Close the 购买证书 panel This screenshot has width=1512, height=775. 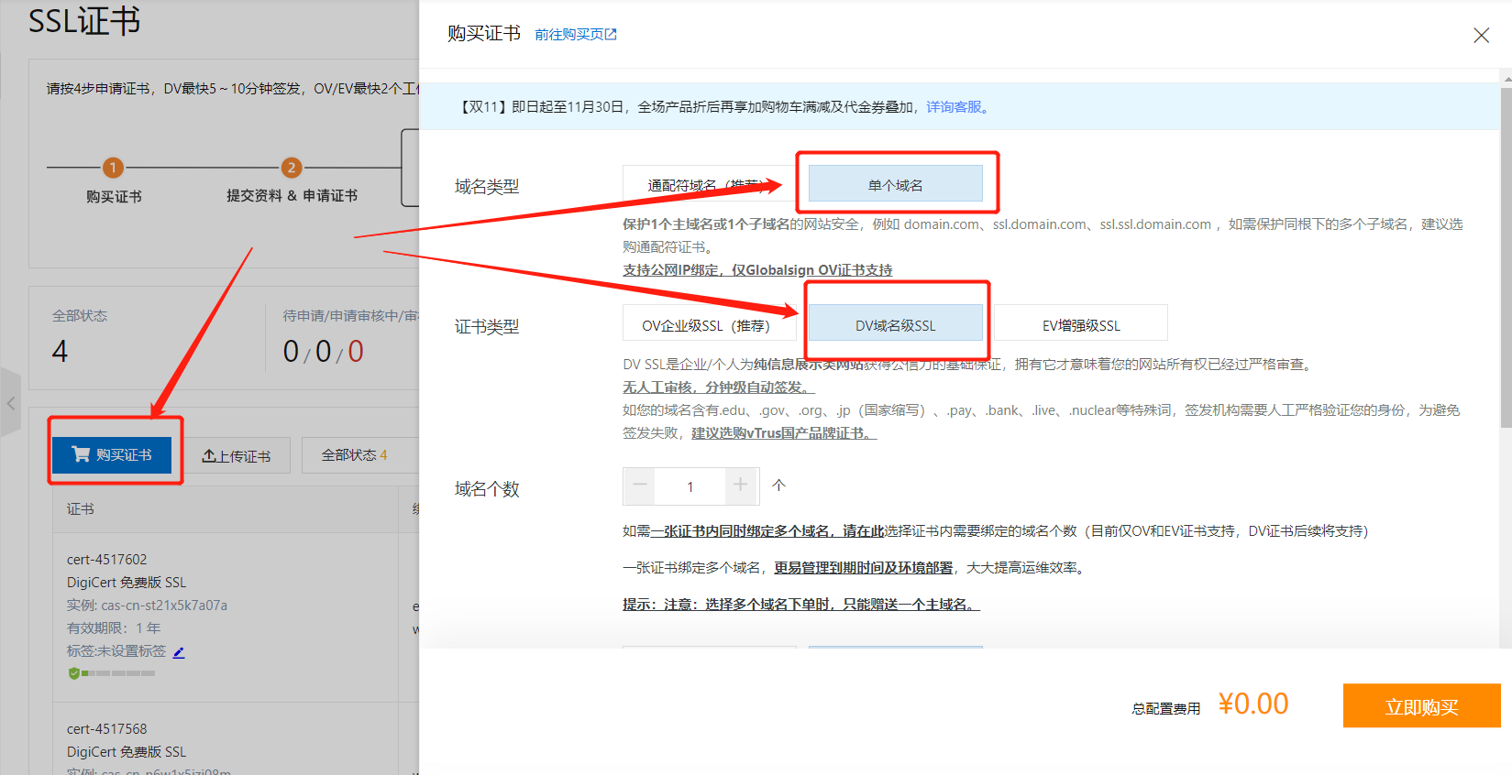1481,36
